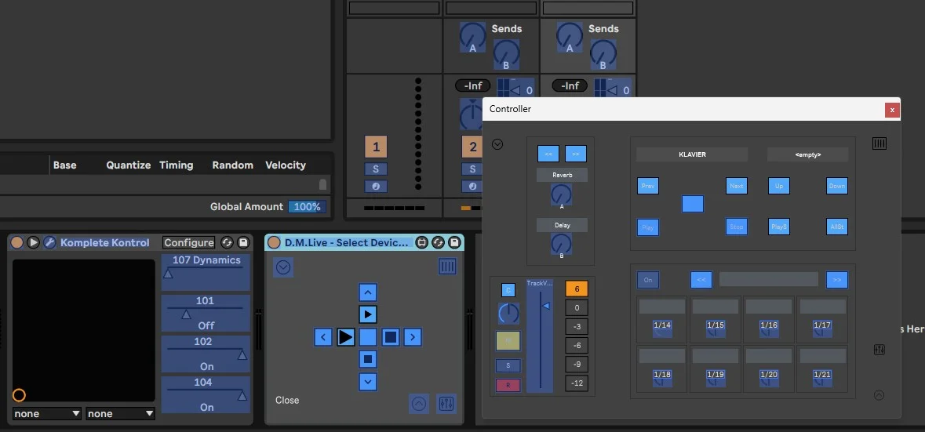Click 107 Dynamics slider in Komplete Kontrol
The height and width of the screenshot is (432, 925).
pyautogui.click(x=206, y=272)
